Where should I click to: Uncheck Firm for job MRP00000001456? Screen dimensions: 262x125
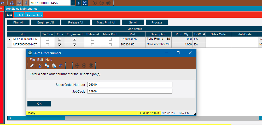[60, 39]
